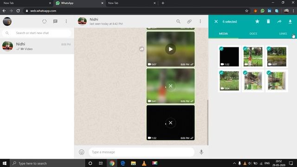Uncheck the 1:32 black video thumbnail

pos(221,49)
